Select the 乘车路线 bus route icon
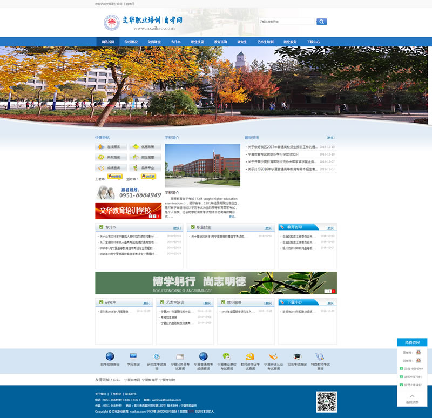The width and height of the screenshot is (432, 418). pos(111,157)
